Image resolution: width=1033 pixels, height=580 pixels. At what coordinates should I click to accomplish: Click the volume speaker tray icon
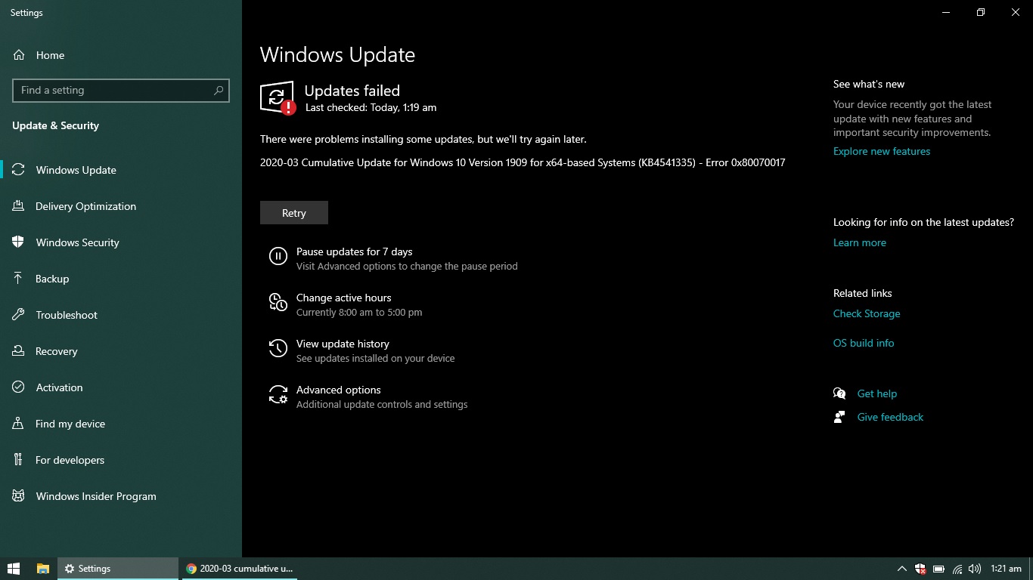click(x=975, y=569)
